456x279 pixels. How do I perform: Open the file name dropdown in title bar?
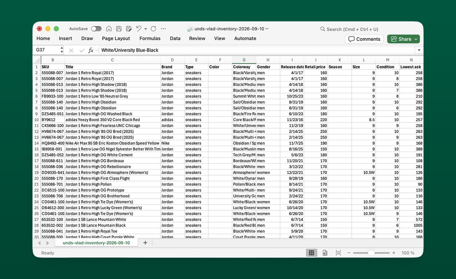267,29
